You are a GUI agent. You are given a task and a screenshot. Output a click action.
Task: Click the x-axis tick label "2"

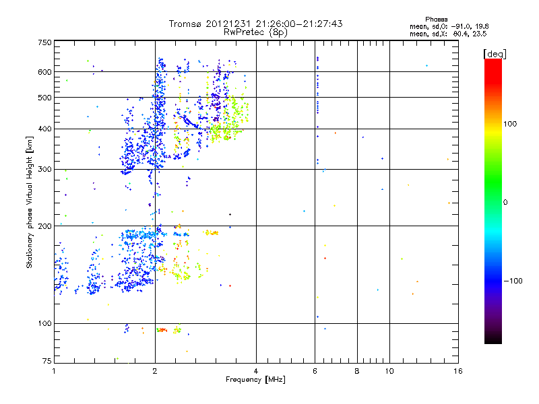click(155, 371)
